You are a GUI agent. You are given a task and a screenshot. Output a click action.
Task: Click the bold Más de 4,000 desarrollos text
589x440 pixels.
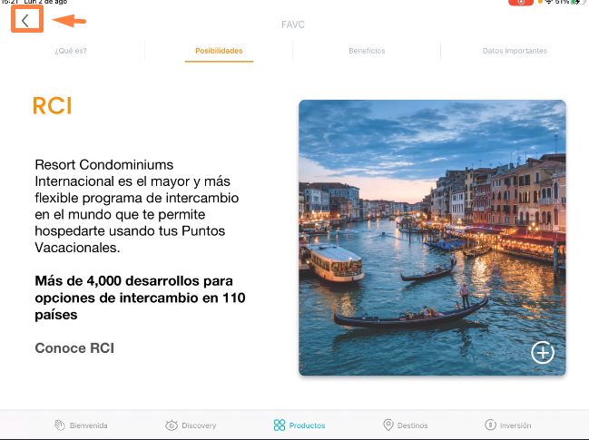coord(140,298)
